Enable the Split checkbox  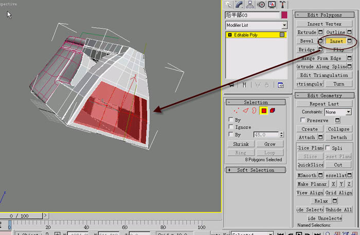point(328,148)
